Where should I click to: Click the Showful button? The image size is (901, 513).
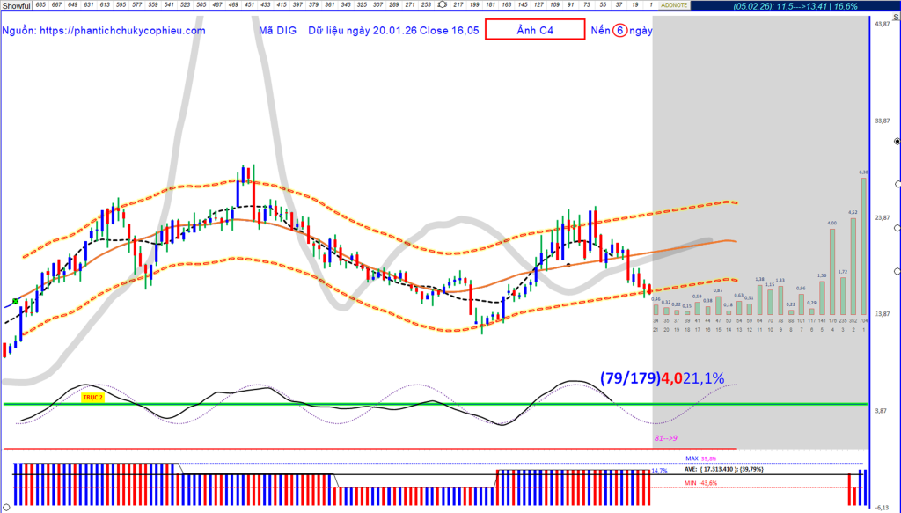pos(16,5)
